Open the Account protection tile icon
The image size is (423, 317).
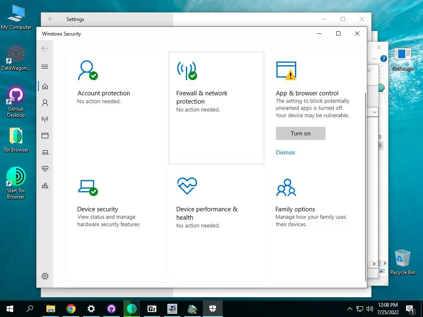coord(88,70)
